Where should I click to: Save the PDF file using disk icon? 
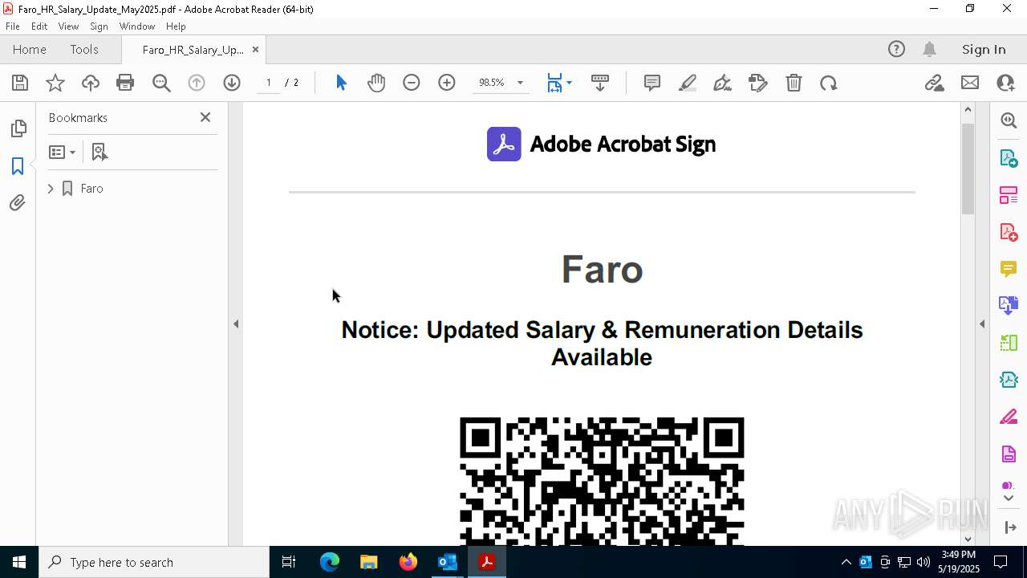(x=20, y=83)
